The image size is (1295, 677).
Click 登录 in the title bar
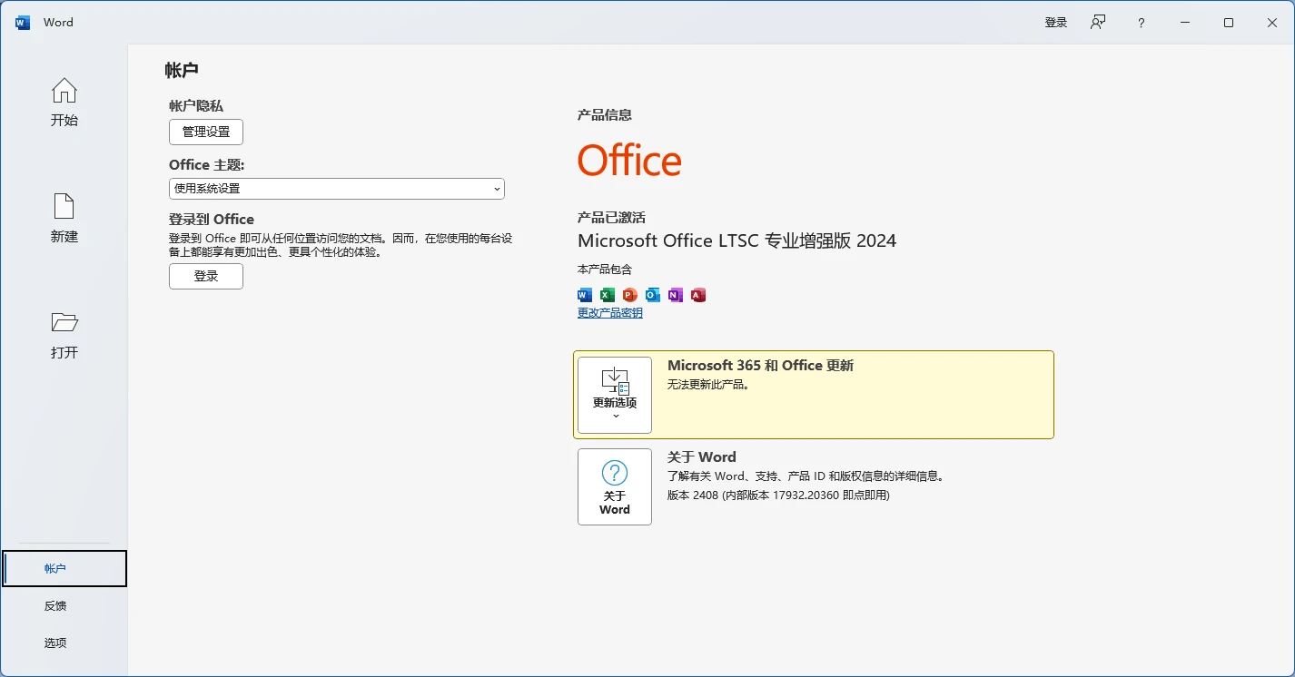(x=1056, y=23)
